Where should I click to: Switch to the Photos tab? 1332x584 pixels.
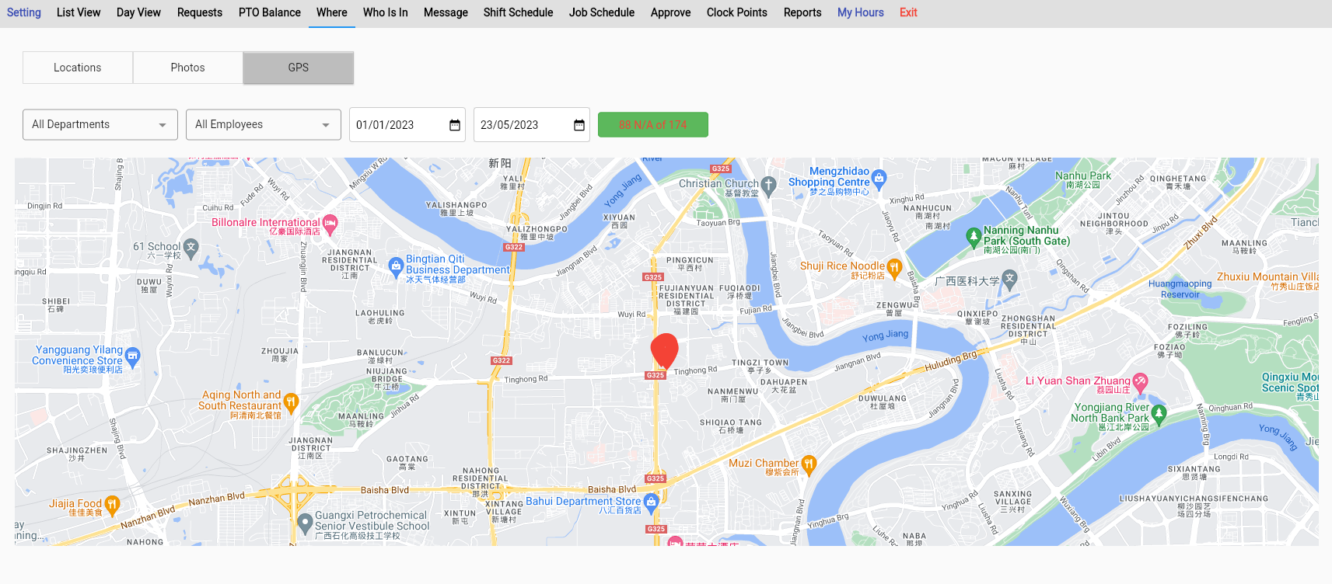187,68
